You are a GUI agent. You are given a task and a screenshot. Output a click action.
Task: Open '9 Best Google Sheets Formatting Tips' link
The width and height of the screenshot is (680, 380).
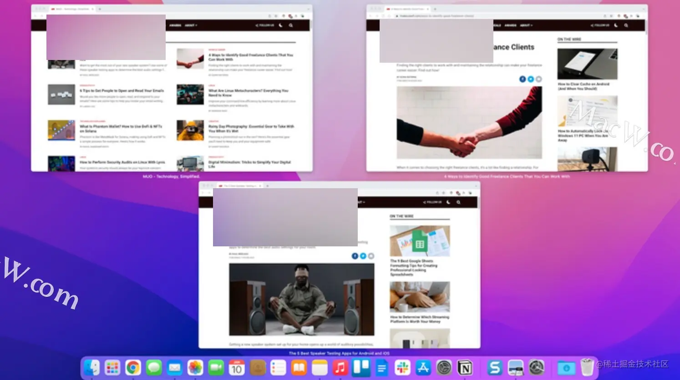pyautogui.click(x=414, y=268)
